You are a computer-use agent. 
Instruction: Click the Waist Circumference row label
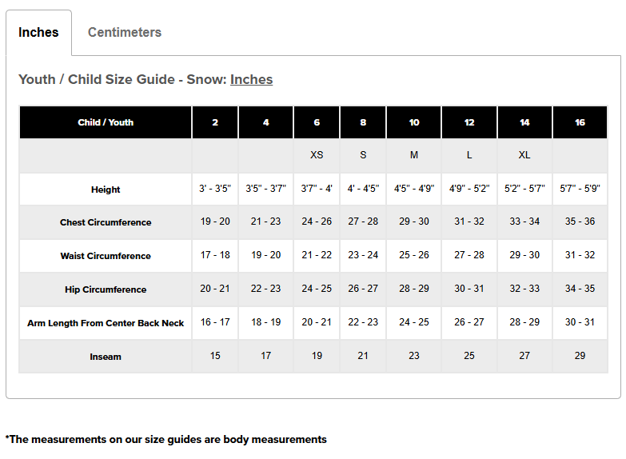click(x=106, y=256)
